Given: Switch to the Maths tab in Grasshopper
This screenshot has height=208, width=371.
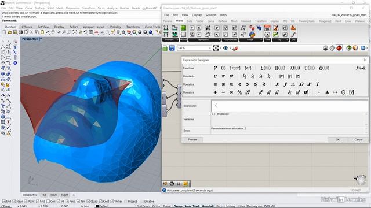Looking at the screenshot, I should click(179, 21).
